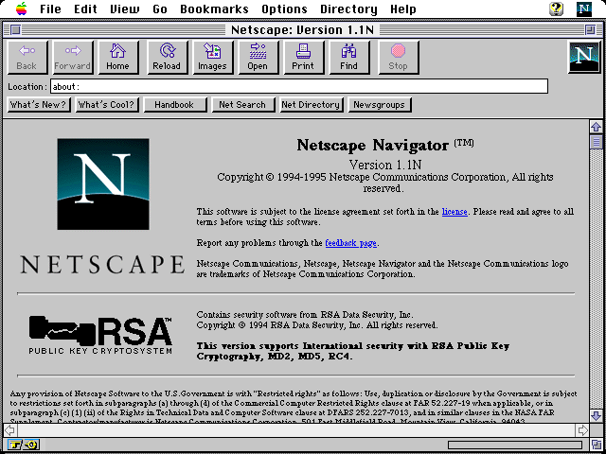Open the Options menu

[x=284, y=9]
